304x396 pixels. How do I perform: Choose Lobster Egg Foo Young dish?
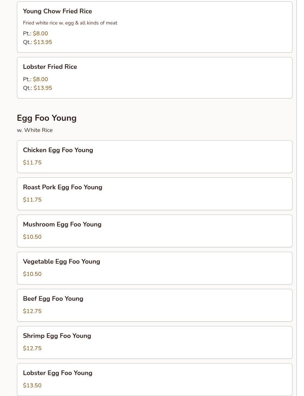click(x=57, y=373)
